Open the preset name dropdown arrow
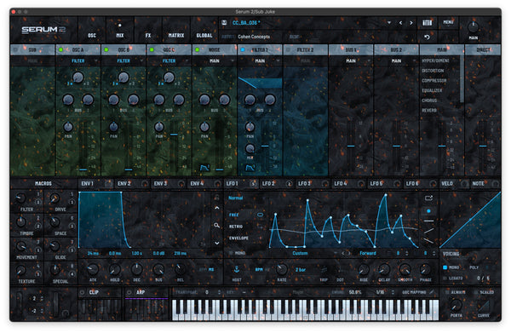 [389, 23]
